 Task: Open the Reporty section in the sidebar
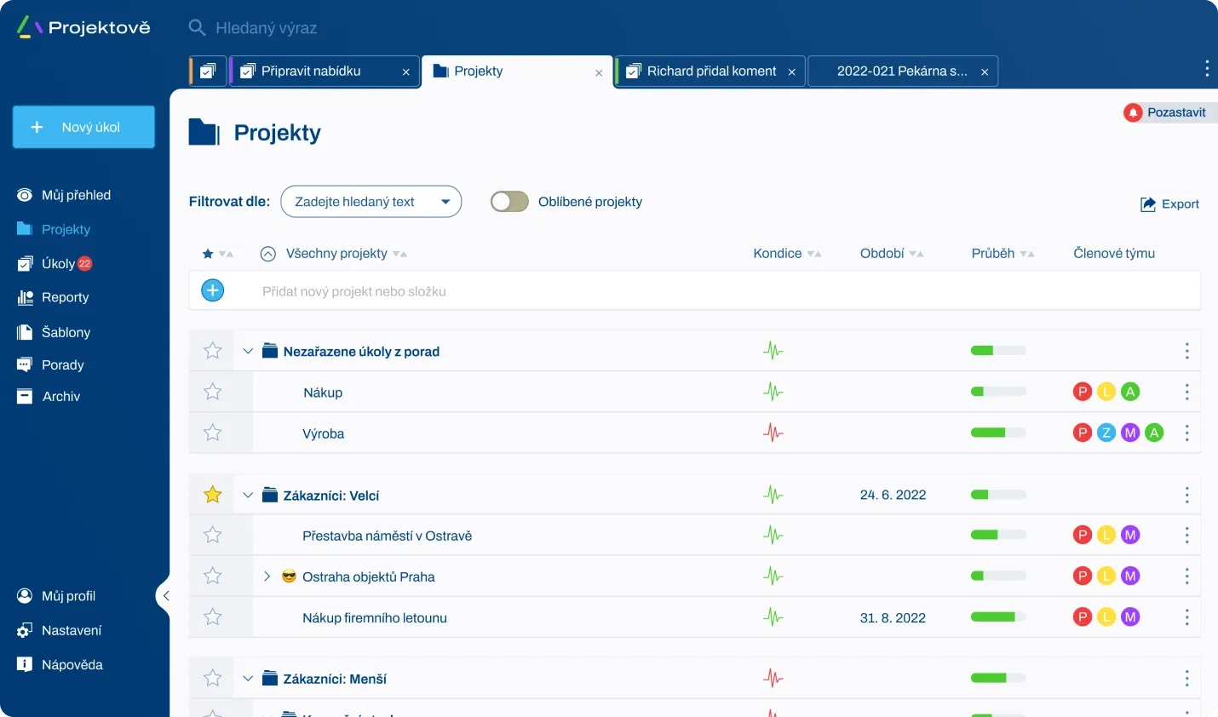pos(65,297)
